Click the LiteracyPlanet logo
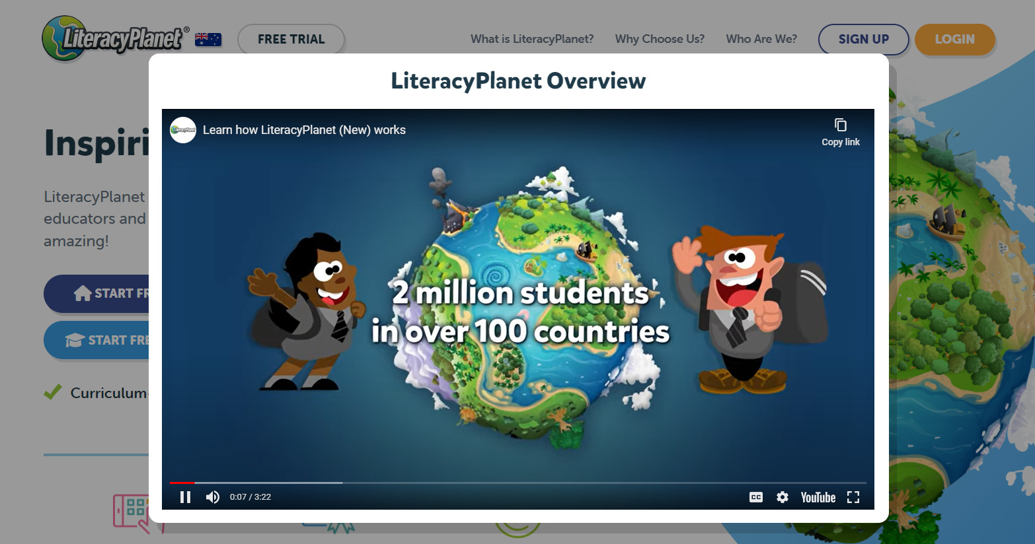The image size is (1035, 544). tap(116, 39)
